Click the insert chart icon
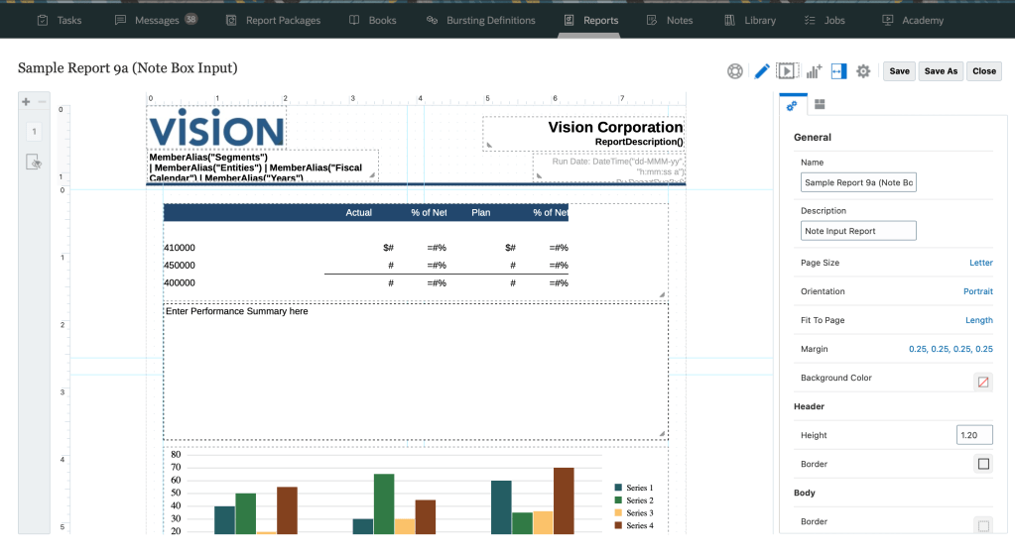Viewport: 1015px width, 554px height. (814, 71)
